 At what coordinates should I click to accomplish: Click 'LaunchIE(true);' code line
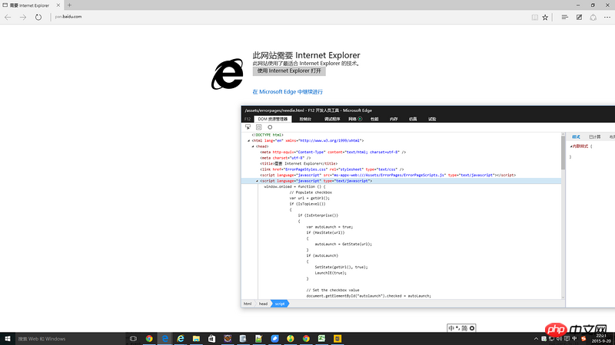coord(331,273)
